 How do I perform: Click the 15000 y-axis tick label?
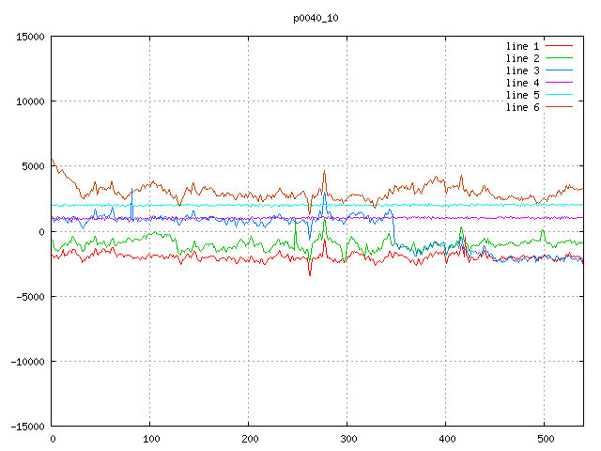30,37
